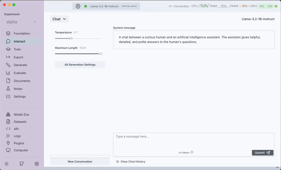Click Clear Chat History
Screen dimensions: 281x170
[x=132, y=162]
